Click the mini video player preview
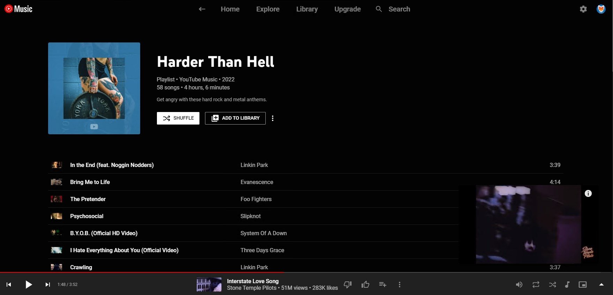613x295 pixels. tap(528, 224)
